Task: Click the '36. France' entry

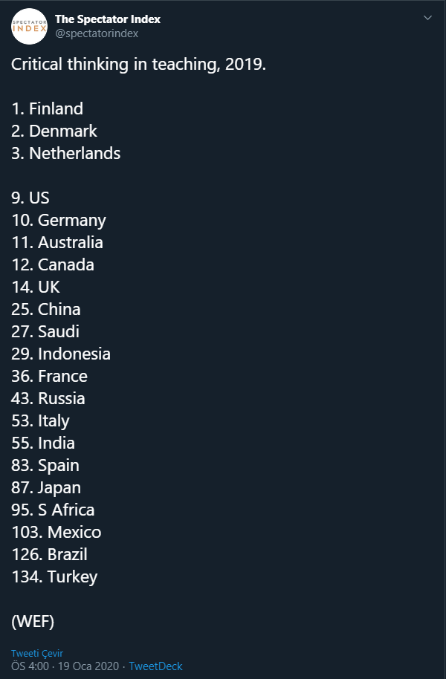Action: tap(49, 376)
